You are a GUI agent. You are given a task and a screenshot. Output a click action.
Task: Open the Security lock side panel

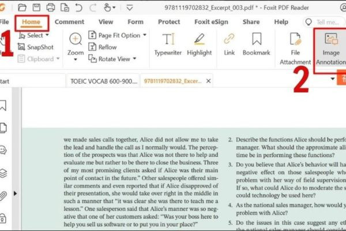(x=3, y=218)
